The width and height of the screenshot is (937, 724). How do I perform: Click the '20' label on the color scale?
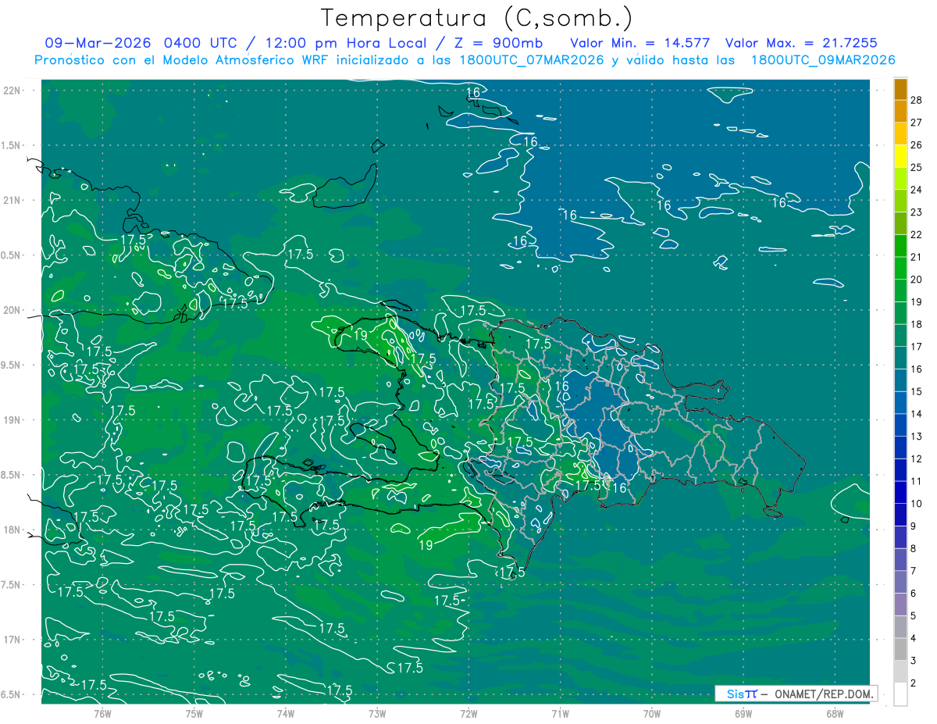917,280
